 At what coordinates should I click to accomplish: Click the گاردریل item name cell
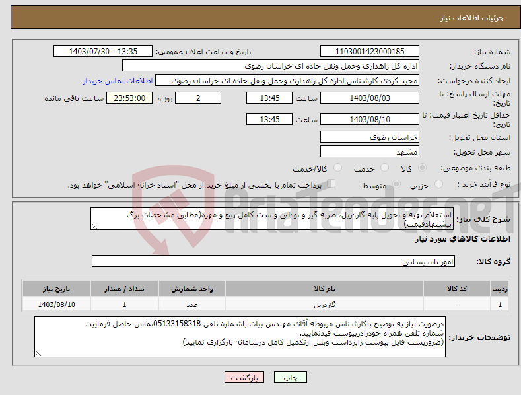point(324,305)
